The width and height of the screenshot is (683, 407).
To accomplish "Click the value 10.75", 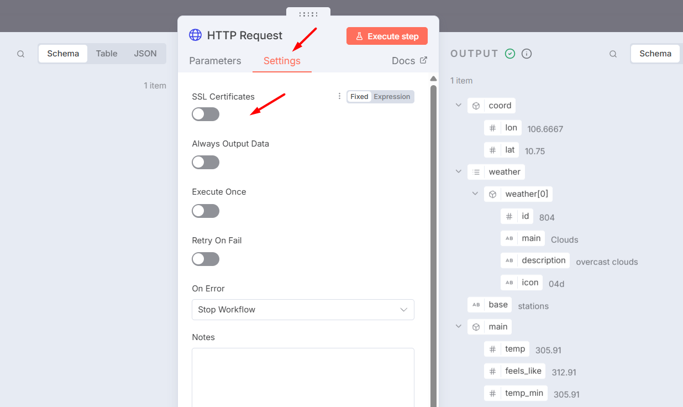I will pos(535,151).
